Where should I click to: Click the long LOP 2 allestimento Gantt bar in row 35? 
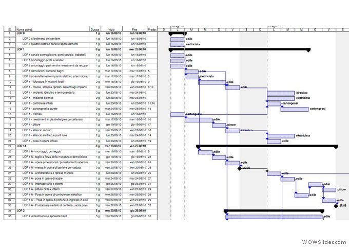point(274,217)
